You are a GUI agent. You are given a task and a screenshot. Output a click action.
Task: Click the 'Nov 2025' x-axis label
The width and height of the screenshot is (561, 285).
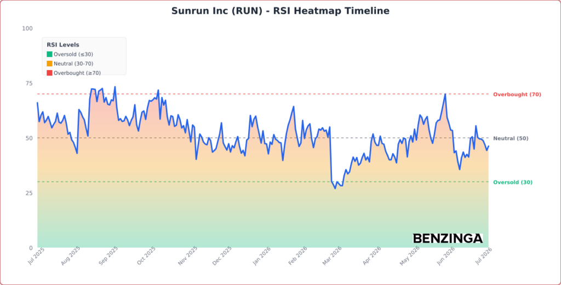coord(188,255)
